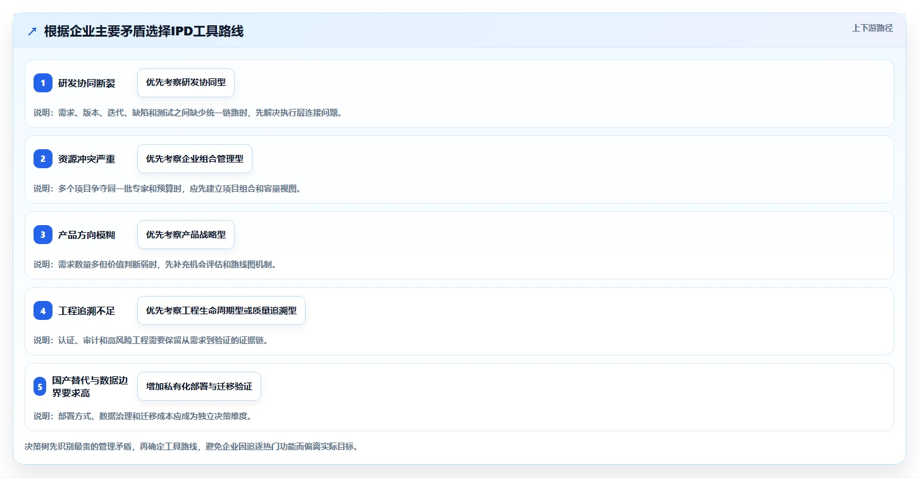Click the 工程追溯不足 heading
The width and height of the screenshot is (919, 478).
click(87, 310)
